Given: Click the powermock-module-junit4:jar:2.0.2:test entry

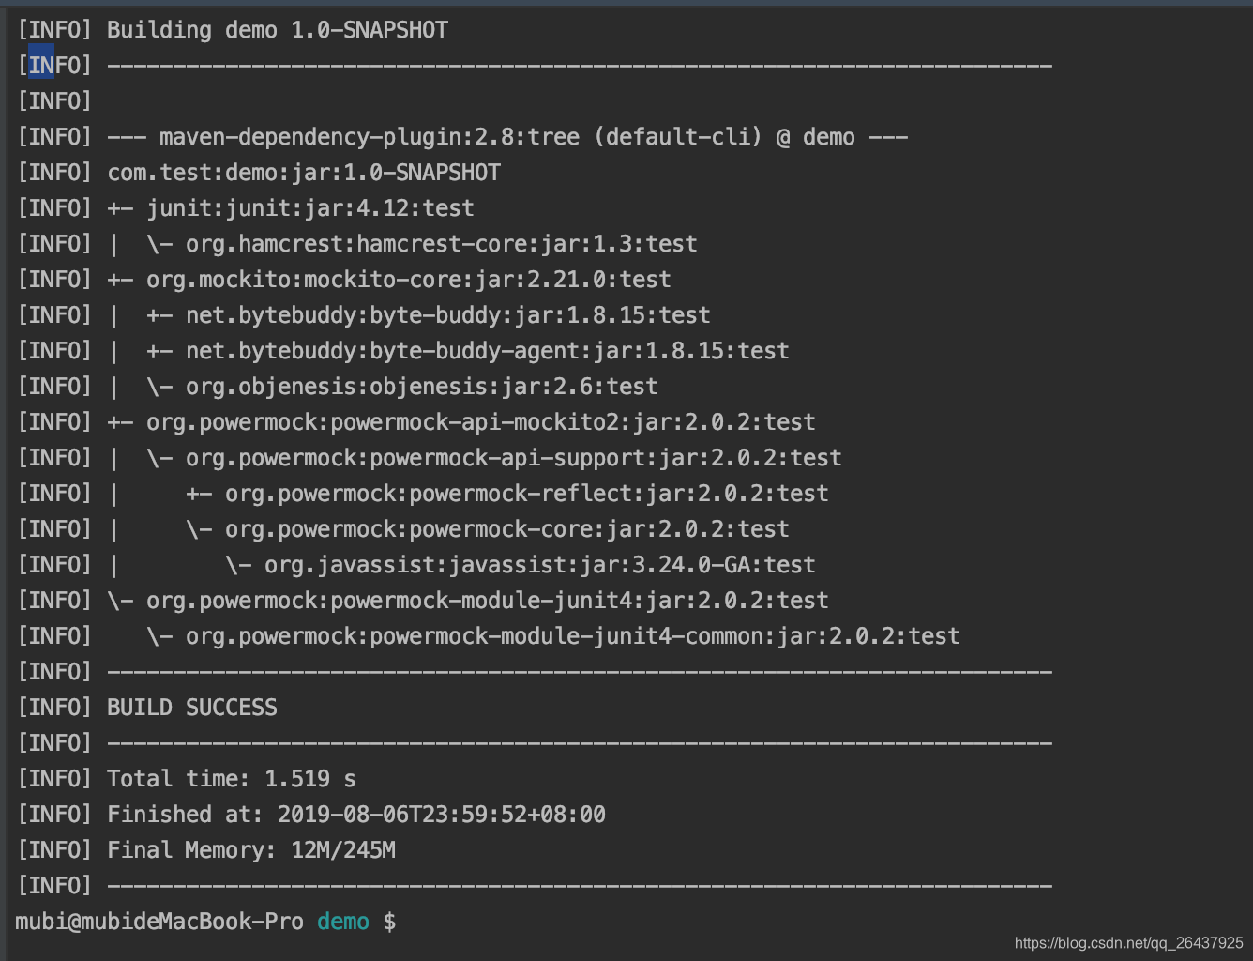Looking at the screenshot, I should click(x=488, y=601).
